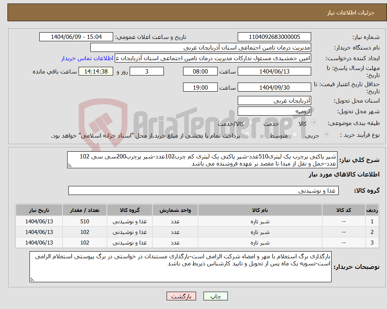Select the خدمت radio option
The image size is (387, 309).
[286, 122]
